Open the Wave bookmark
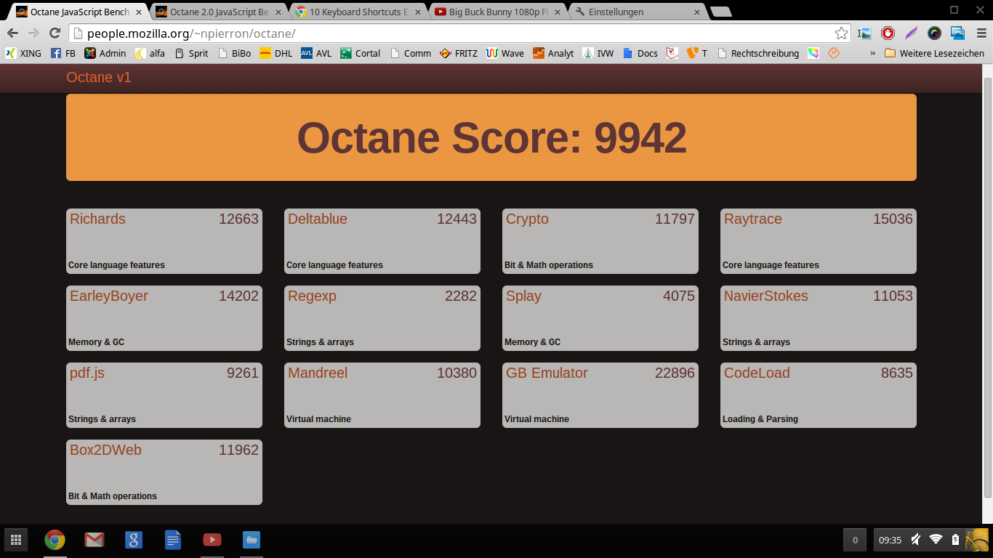Viewport: 993px width, 558px height. pyautogui.click(x=505, y=53)
